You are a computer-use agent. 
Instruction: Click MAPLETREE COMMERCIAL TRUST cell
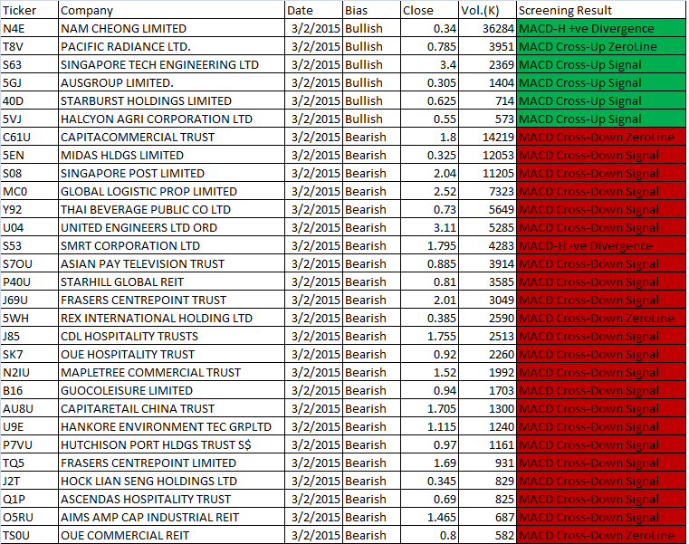[x=171, y=372]
